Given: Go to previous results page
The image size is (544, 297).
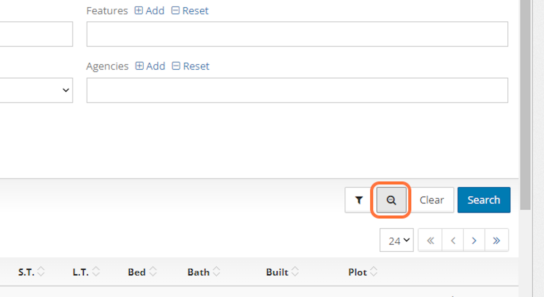Looking at the screenshot, I should [x=452, y=240].
